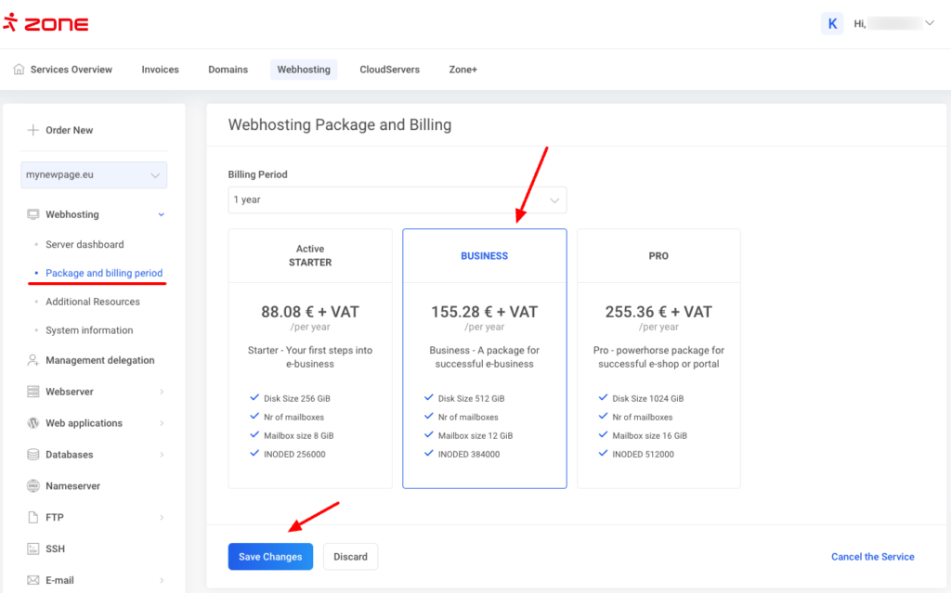Open the Billing Period dropdown
The height and width of the screenshot is (593, 951).
click(397, 200)
